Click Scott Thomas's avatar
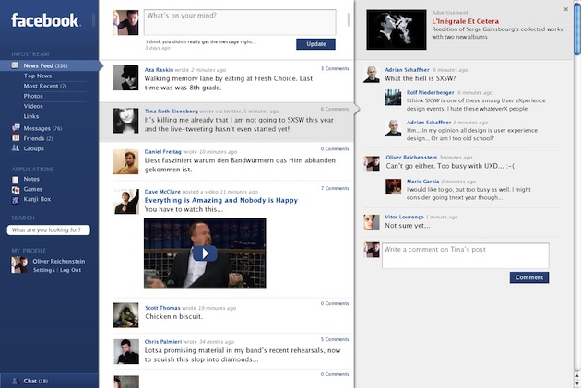 click(x=126, y=315)
